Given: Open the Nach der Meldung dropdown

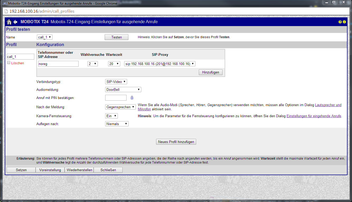Looking at the screenshot, I should point(120,107).
